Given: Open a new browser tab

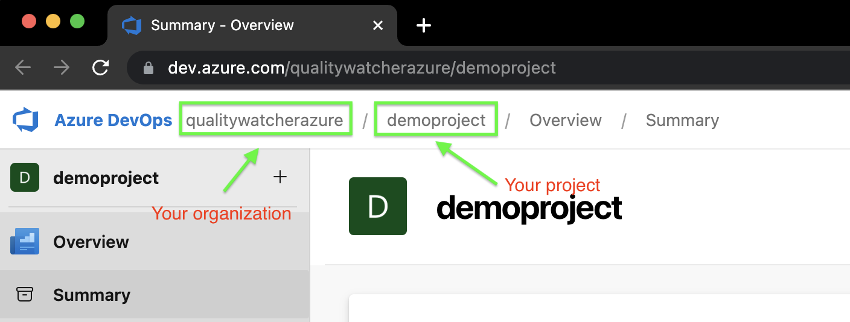Looking at the screenshot, I should coord(424,25).
